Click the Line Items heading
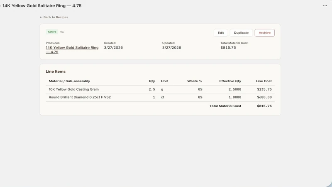 point(56,71)
